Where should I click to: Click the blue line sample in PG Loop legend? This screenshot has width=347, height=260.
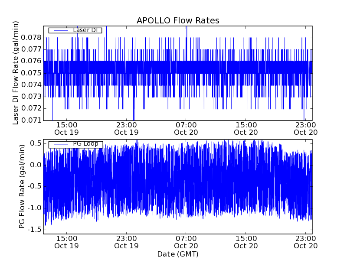(61, 145)
